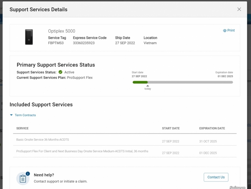This screenshot has height=189, width=251.
Task: Click the START DATE column header
Action: [171, 128]
